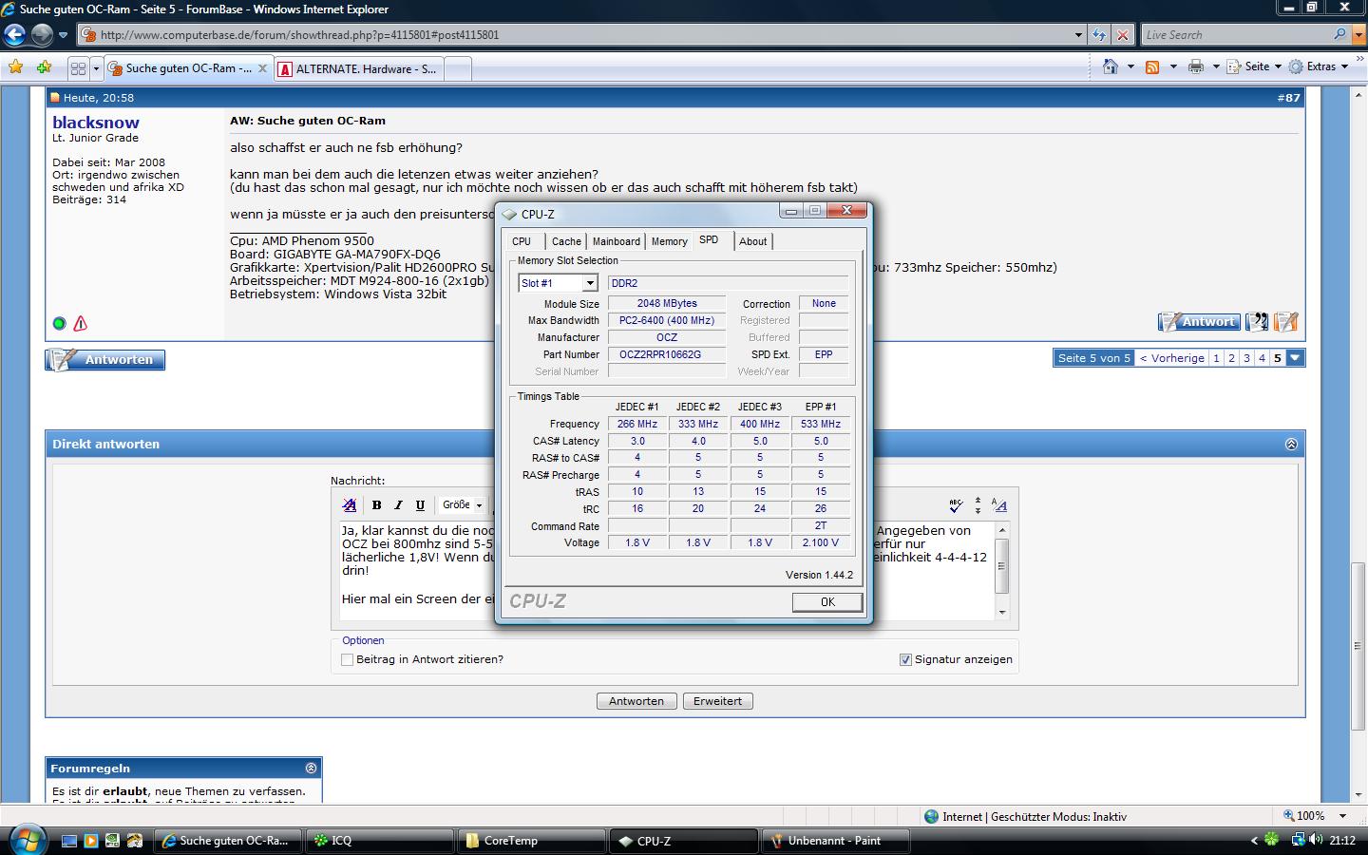Open the Größe font size dropdown
The width and height of the screenshot is (1368, 855).
click(x=463, y=505)
